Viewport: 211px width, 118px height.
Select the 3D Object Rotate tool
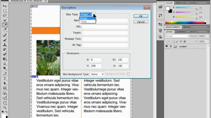click(x=5, y=93)
